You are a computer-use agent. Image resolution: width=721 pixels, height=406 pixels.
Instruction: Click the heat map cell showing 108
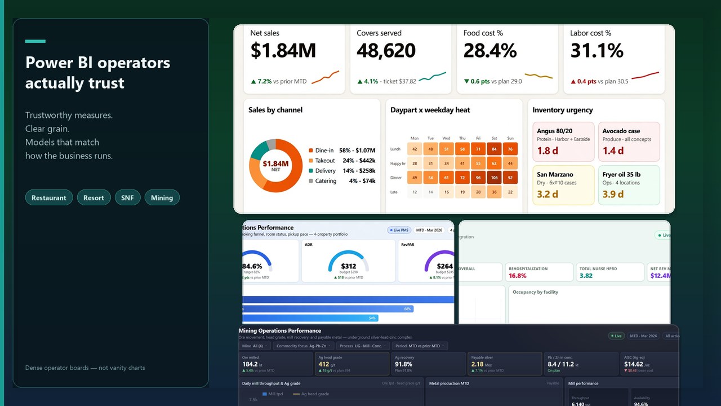[x=494, y=178]
